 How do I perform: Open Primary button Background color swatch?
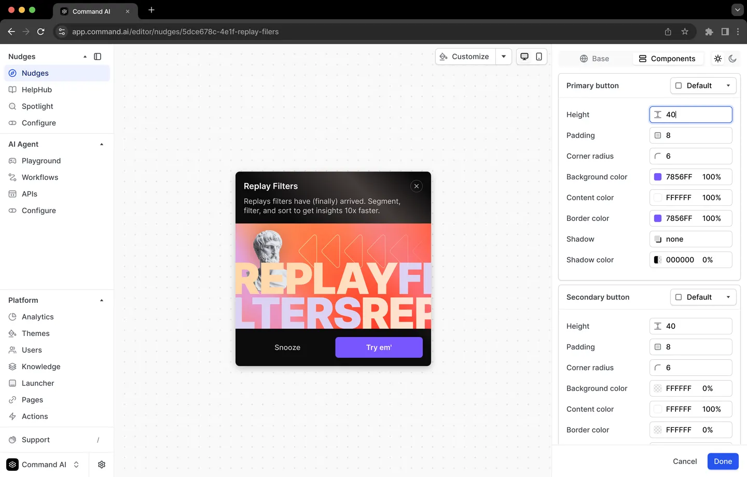point(658,177)
